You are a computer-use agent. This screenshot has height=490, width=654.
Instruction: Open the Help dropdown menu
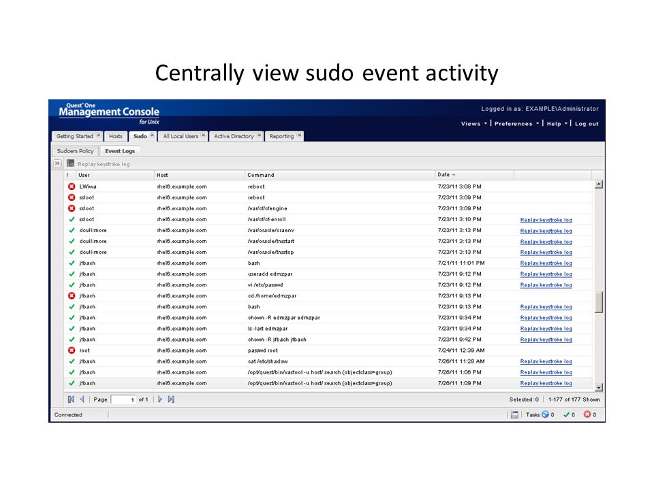[557, 124]
